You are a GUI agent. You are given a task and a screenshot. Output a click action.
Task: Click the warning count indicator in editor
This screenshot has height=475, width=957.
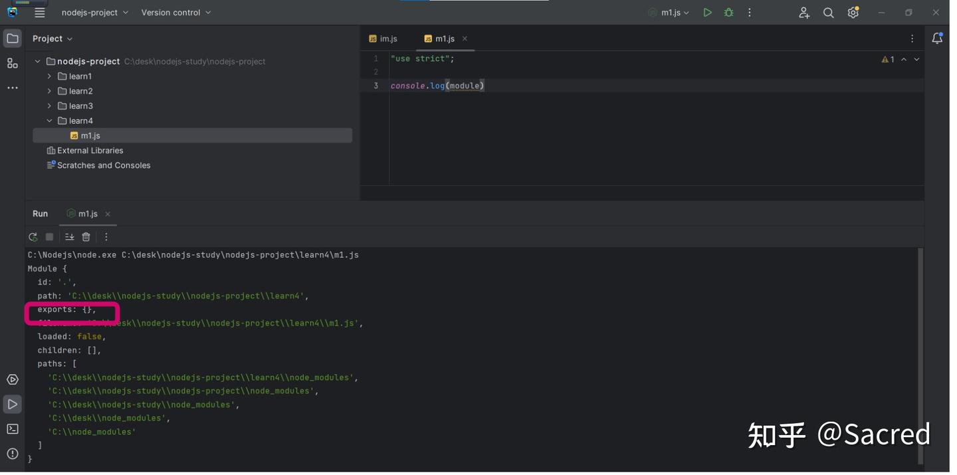888,60
